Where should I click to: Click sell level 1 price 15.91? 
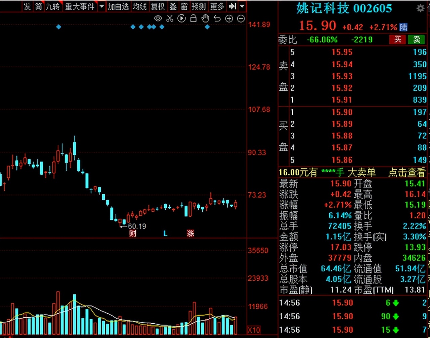coord(342,100)
